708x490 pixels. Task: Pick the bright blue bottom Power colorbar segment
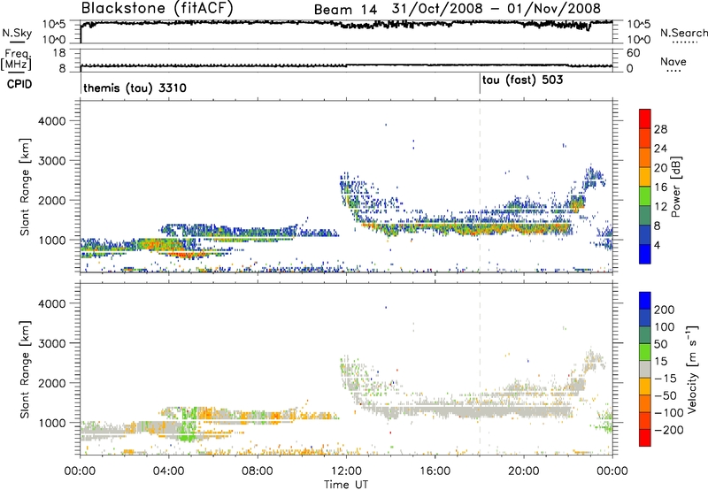pos(645,254)
